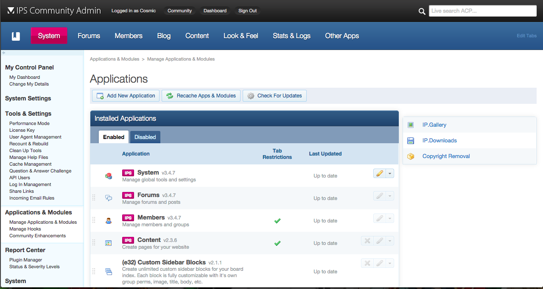Open the Members main tab
Screen dimensions: 543x289
pos(129,36)
